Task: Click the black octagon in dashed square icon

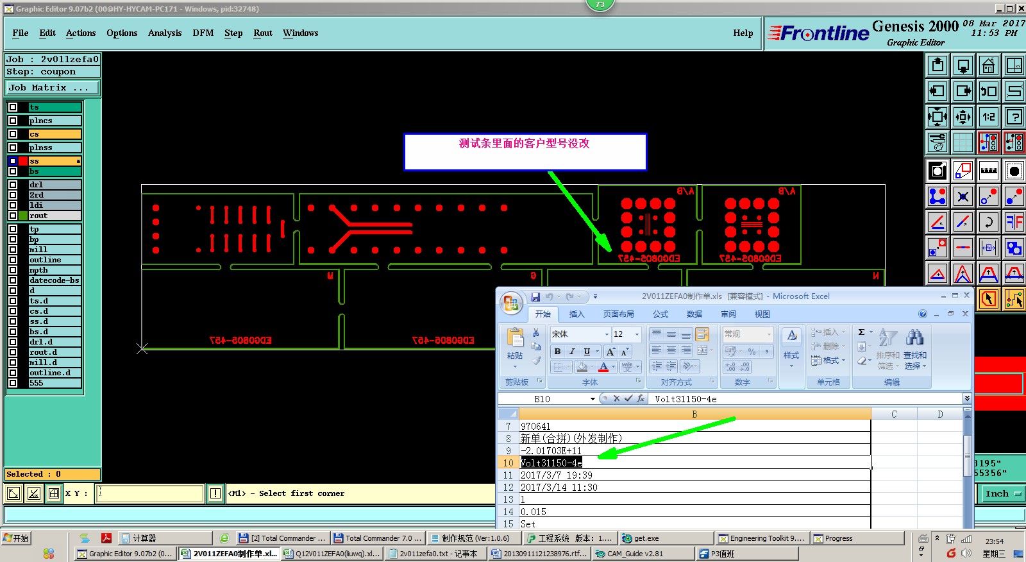Action: pos(1014,171)
